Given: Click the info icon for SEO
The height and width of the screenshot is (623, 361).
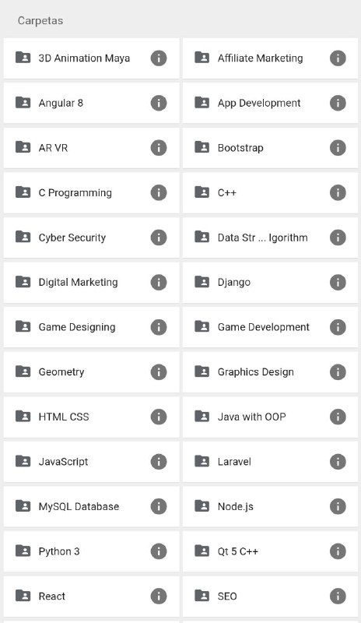Looking at the screenshot, I should pyautogui.click(x=338, y=597).
